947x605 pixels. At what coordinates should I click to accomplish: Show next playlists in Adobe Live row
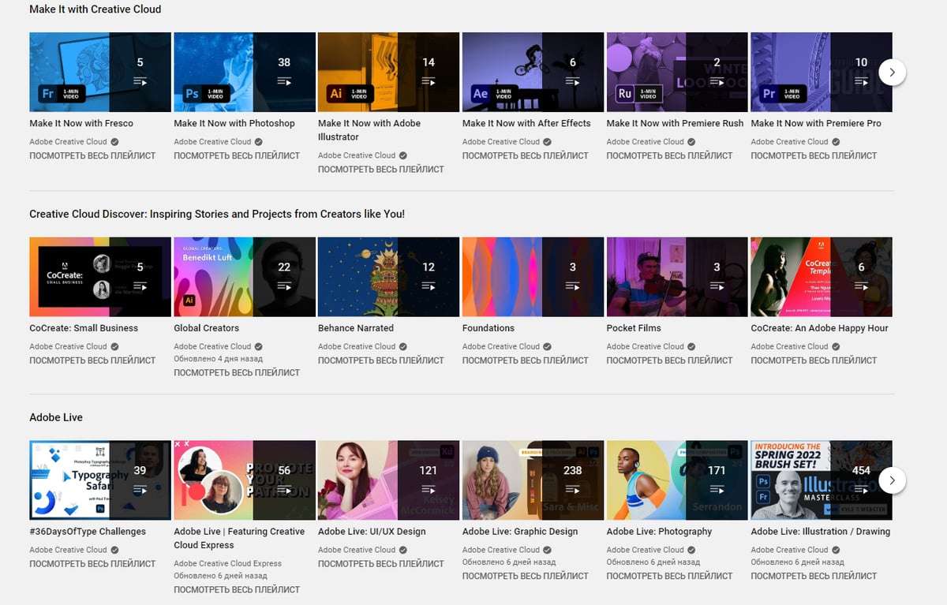[x=892, y=480]
